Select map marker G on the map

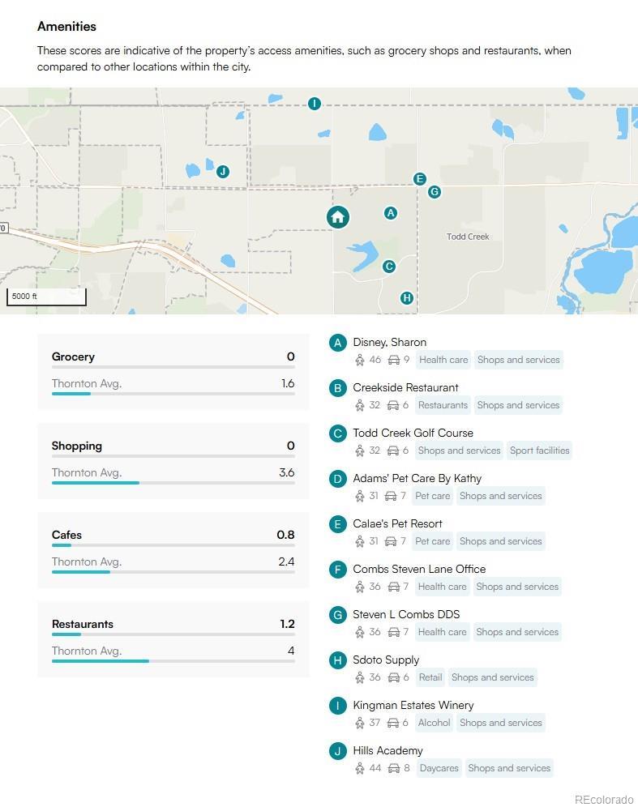tap(435, 192)
